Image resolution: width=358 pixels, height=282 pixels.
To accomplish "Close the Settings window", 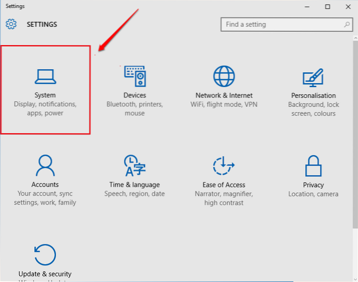I will tap(347, 7).
